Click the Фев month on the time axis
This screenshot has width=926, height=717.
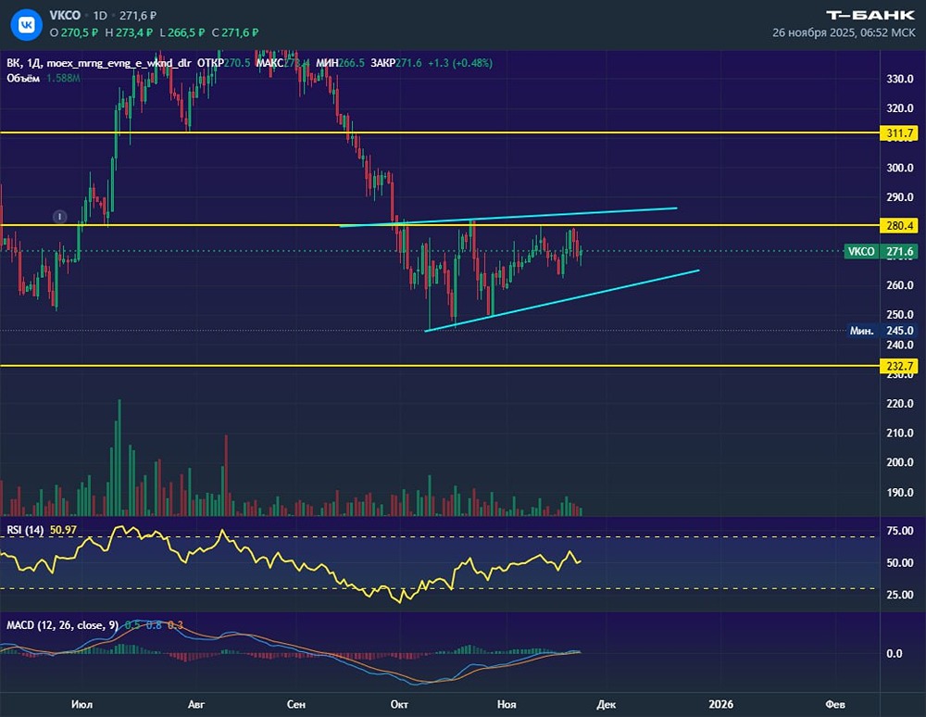click(835, 704)
